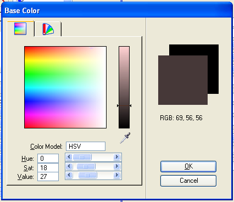Screen dimensions: 234x202
Task: Click the Hue input field
Action: coord(48,158)
